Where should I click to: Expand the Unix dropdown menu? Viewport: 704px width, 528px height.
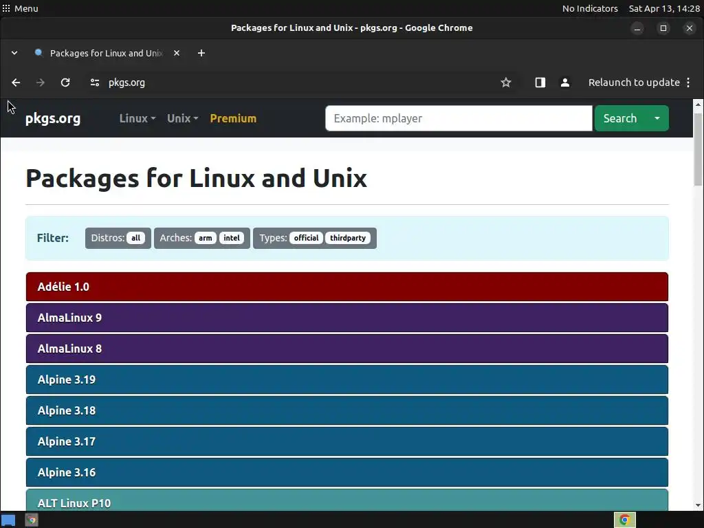tap(182, 118)
